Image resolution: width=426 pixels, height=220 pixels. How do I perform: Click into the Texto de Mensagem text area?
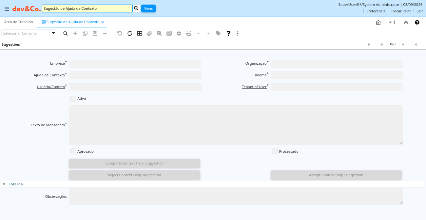coord(236,125)
